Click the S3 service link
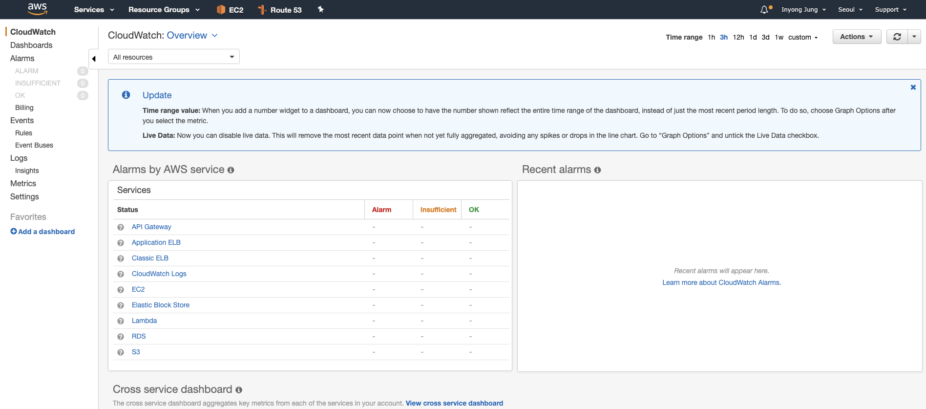Image resolution: width=926 pixels, height=409 pixels. [136, 352]
